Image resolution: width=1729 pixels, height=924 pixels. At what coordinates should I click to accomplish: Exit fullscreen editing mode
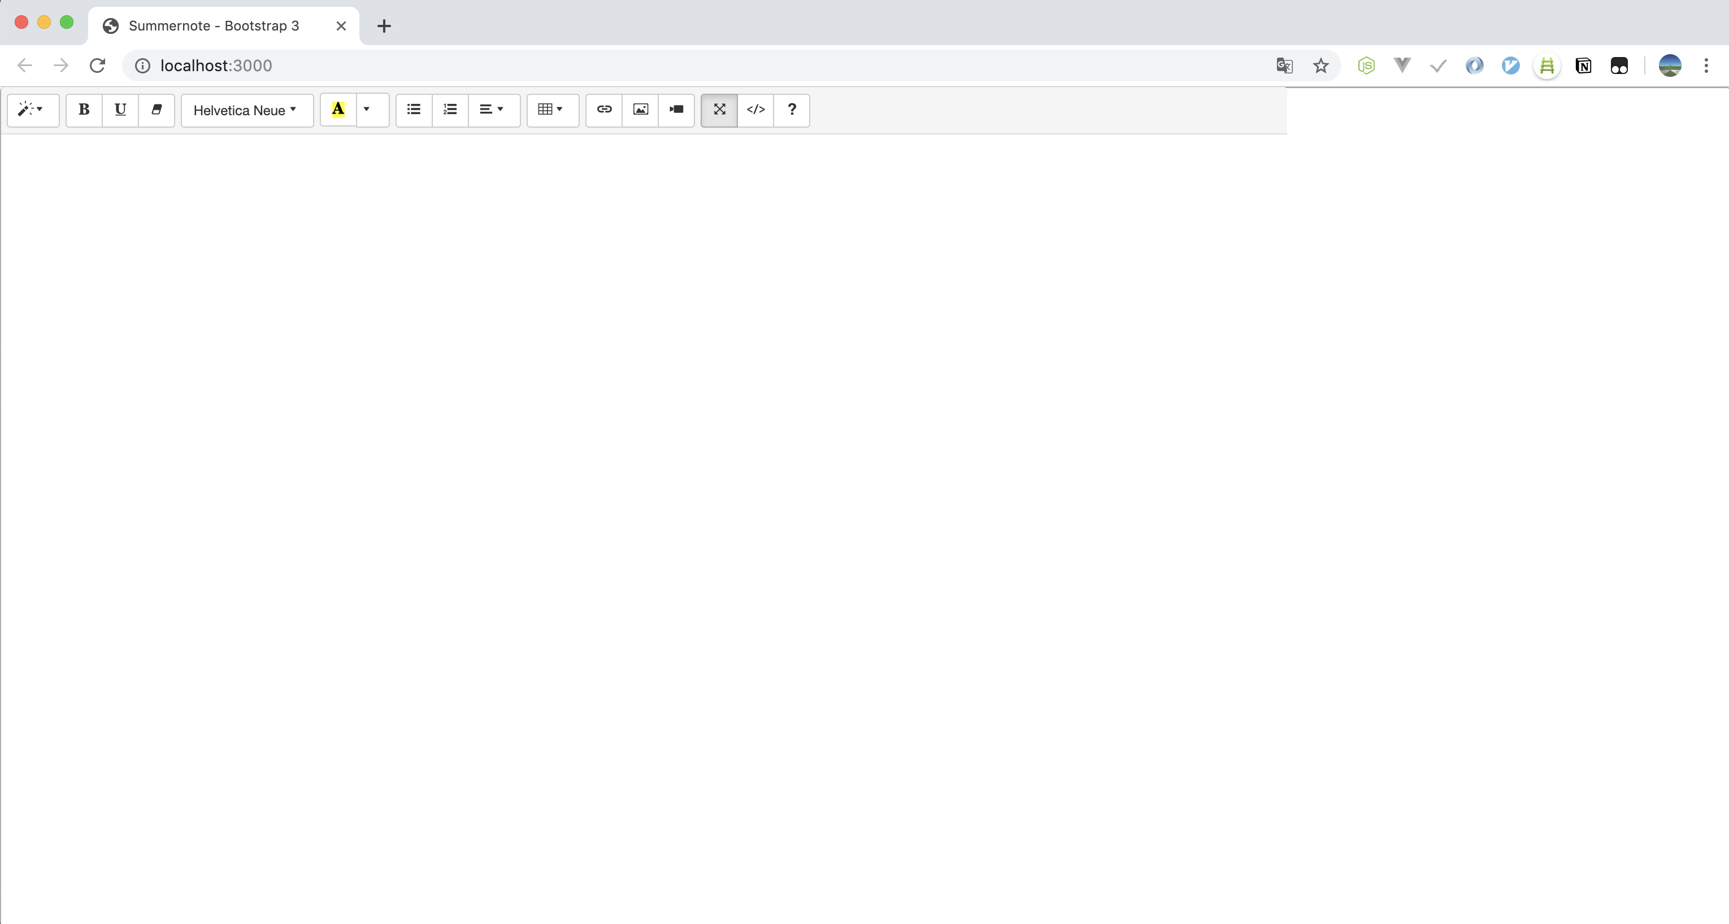coord(719,110)
